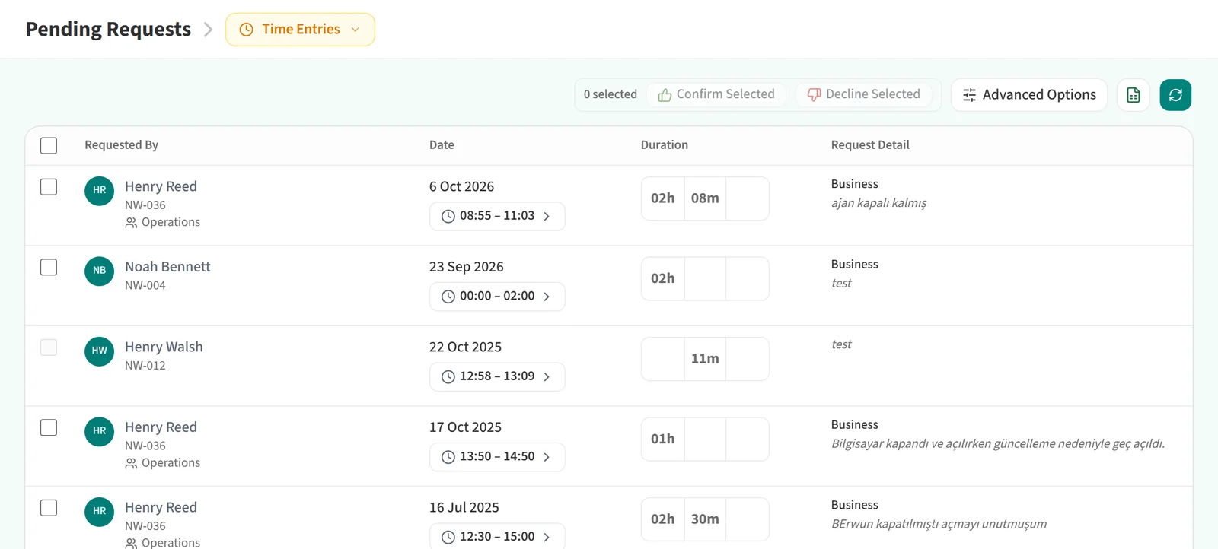The height and width of the screenshot is (549, 1218).
Task: Click the HW avatar for Henry Walsh
Action: pyautogui.click(x=99, y=351)
